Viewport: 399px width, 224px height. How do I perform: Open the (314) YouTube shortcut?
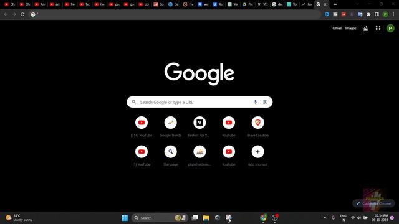pyautogui.click(x=142, y=127)
